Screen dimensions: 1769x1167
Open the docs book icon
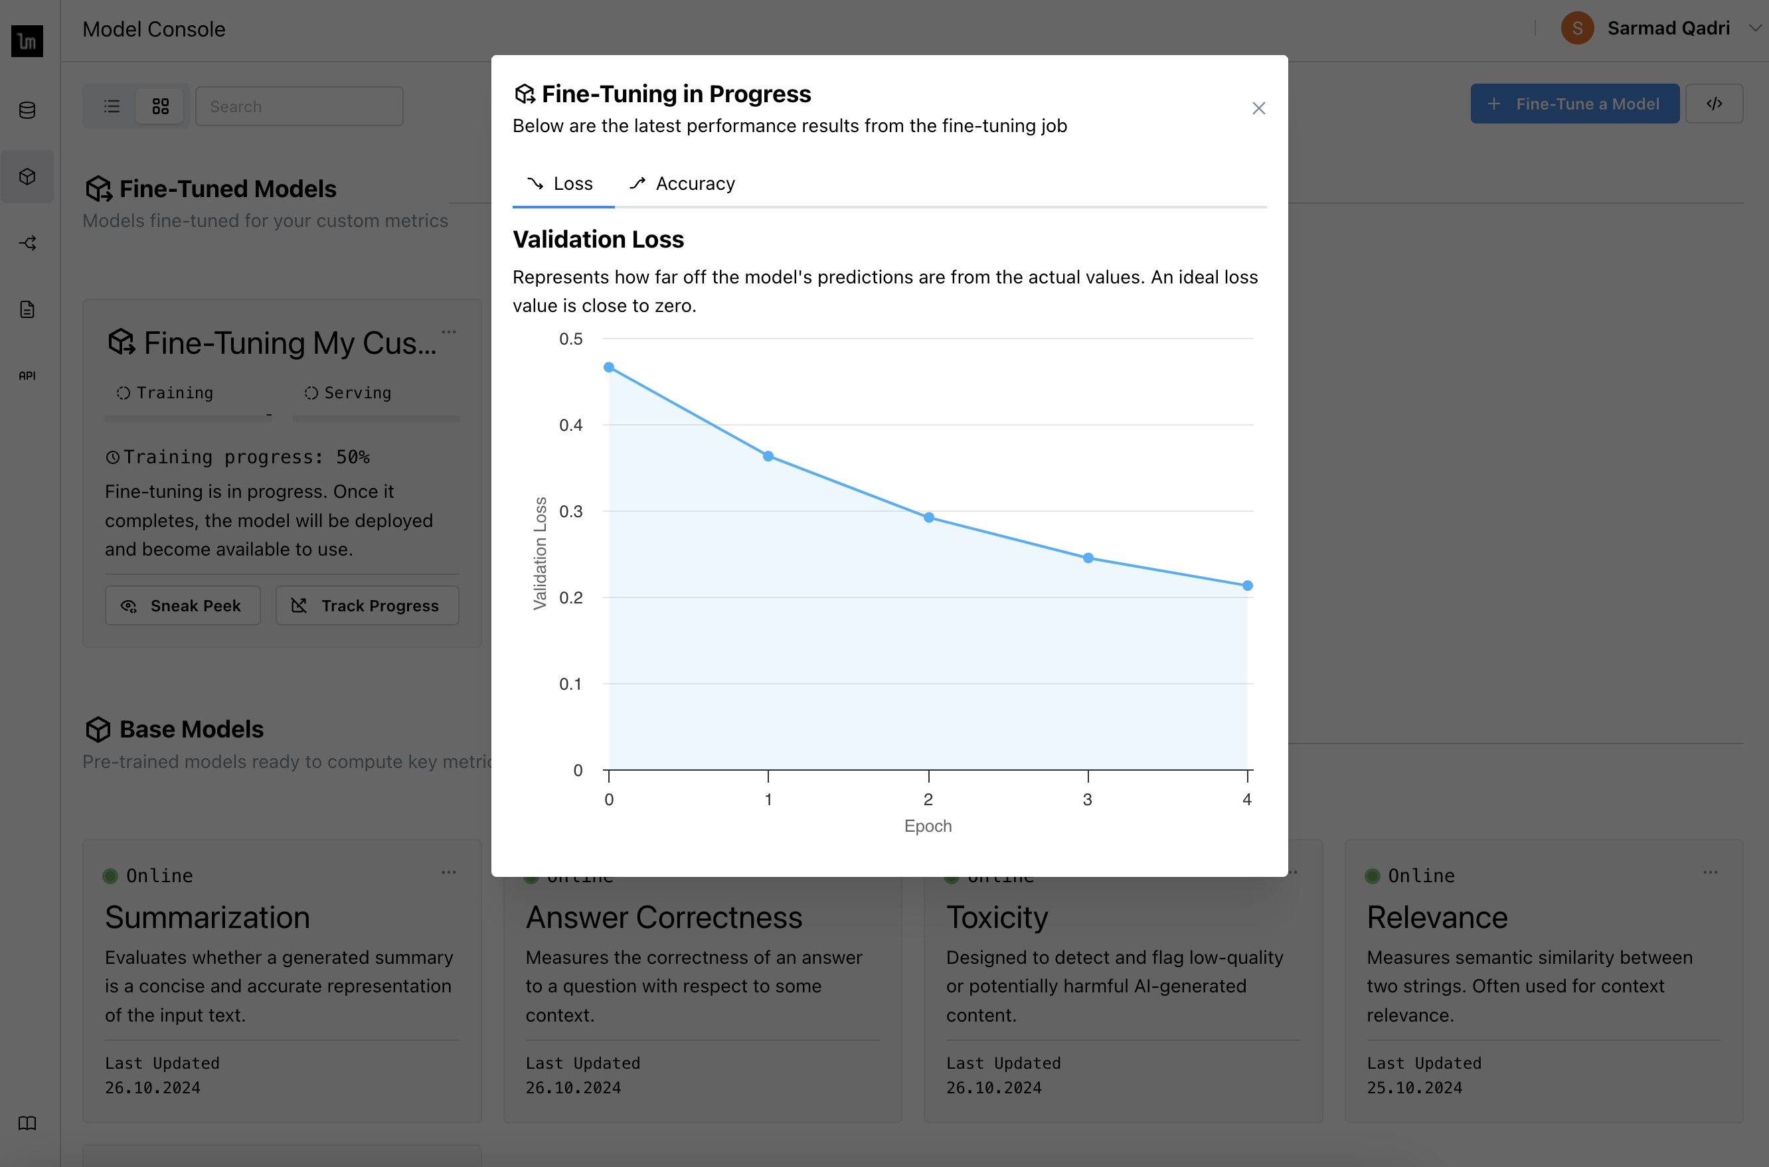pos(27,1123)
